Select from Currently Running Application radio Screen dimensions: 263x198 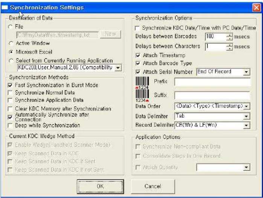coord(11,61)
